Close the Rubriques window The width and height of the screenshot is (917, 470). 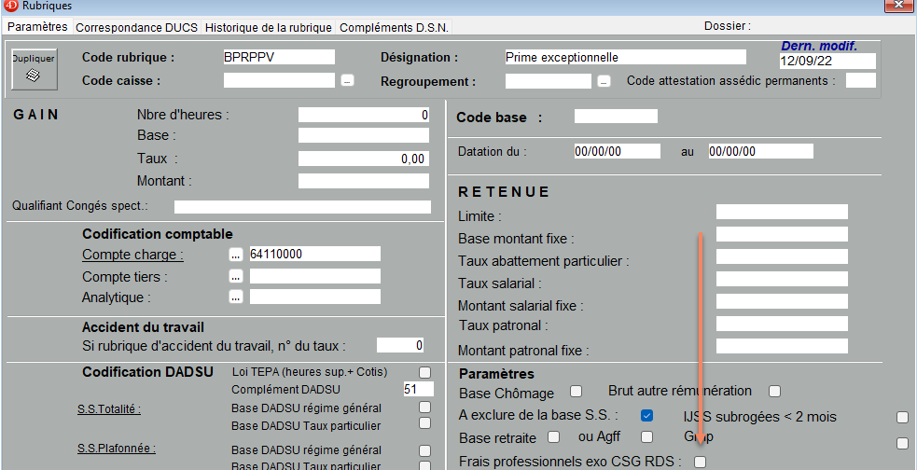coord(900,6)
